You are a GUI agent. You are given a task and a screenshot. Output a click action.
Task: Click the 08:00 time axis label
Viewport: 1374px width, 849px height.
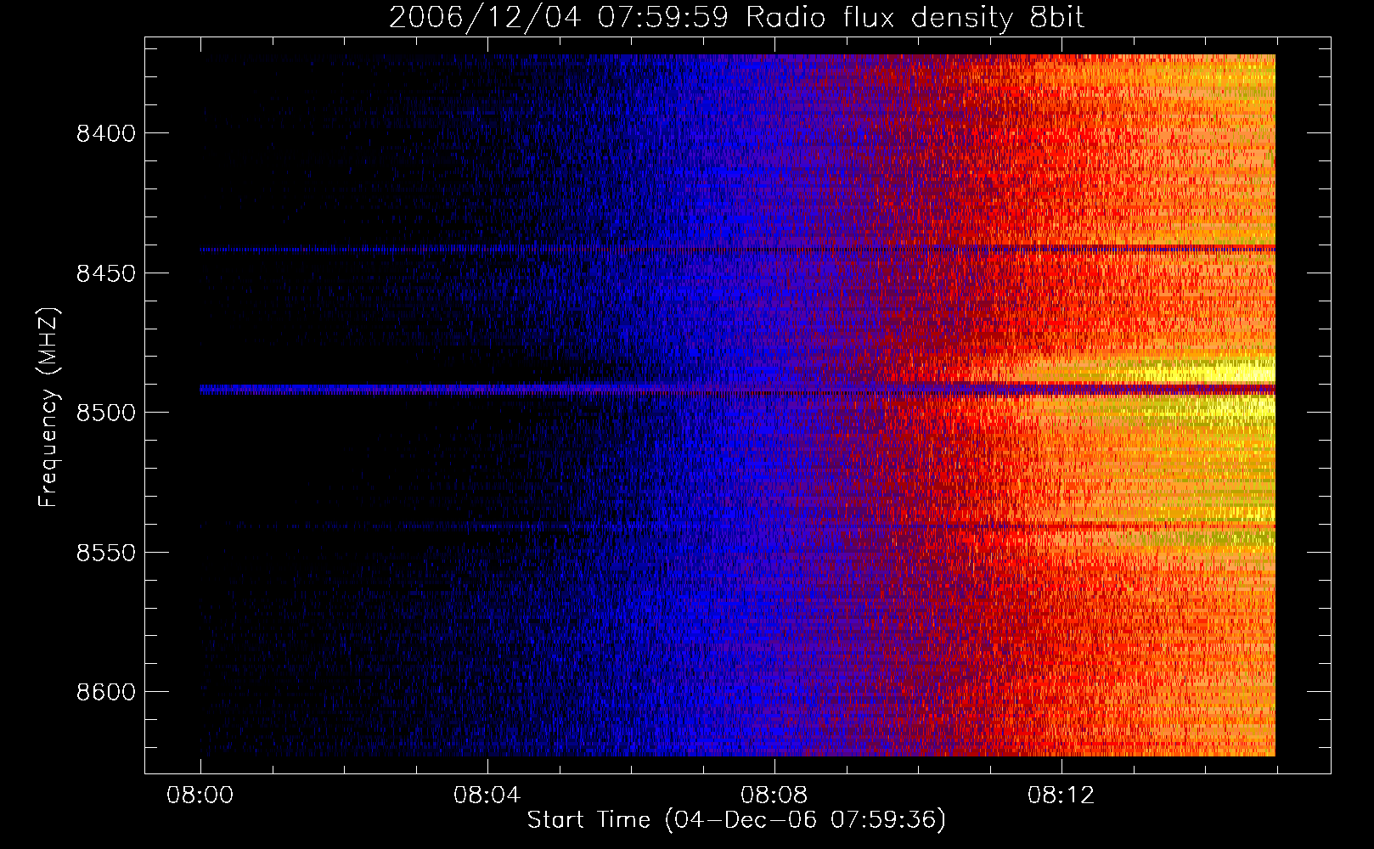coord(200,796)
